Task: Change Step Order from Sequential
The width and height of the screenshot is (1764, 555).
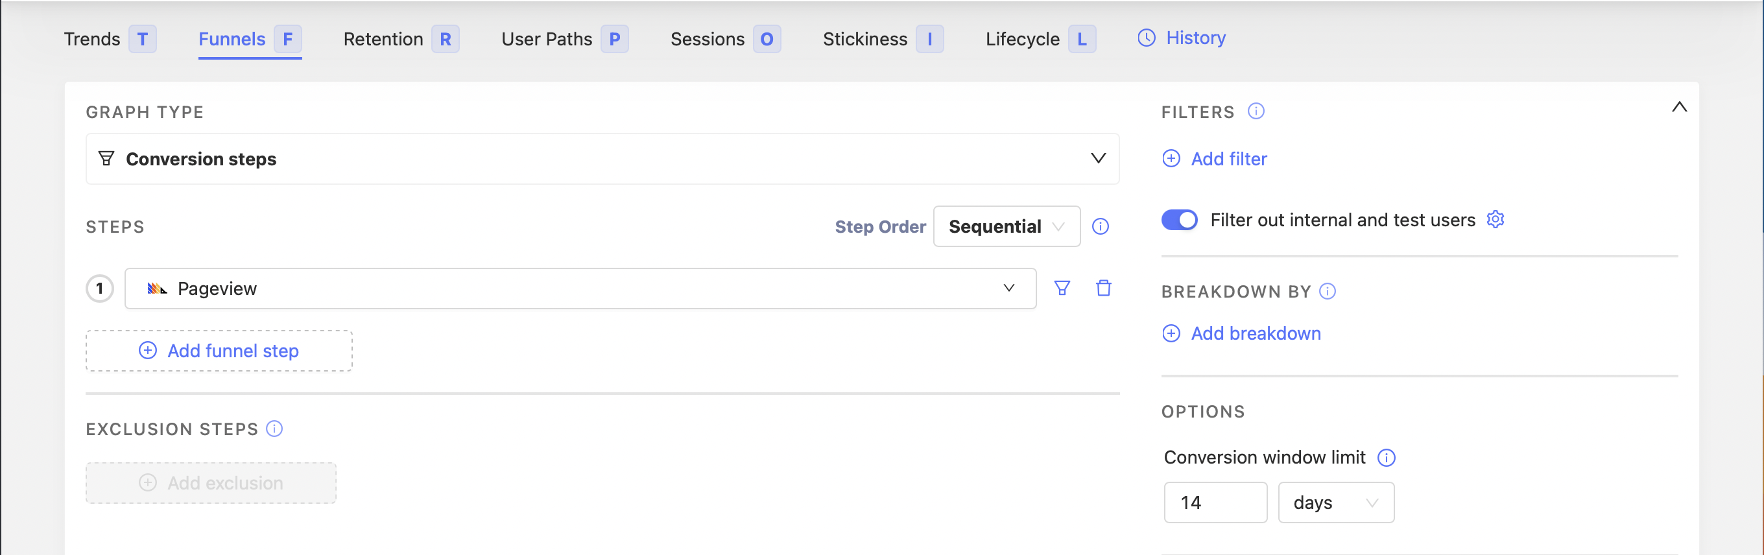Action: click(1006, 226)
